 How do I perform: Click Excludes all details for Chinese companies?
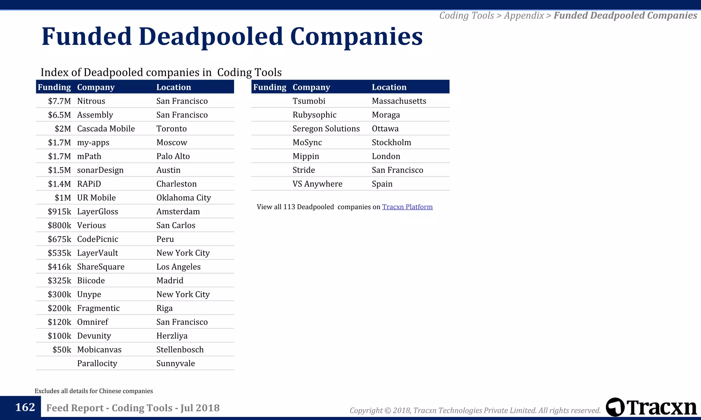click(94, 391)
